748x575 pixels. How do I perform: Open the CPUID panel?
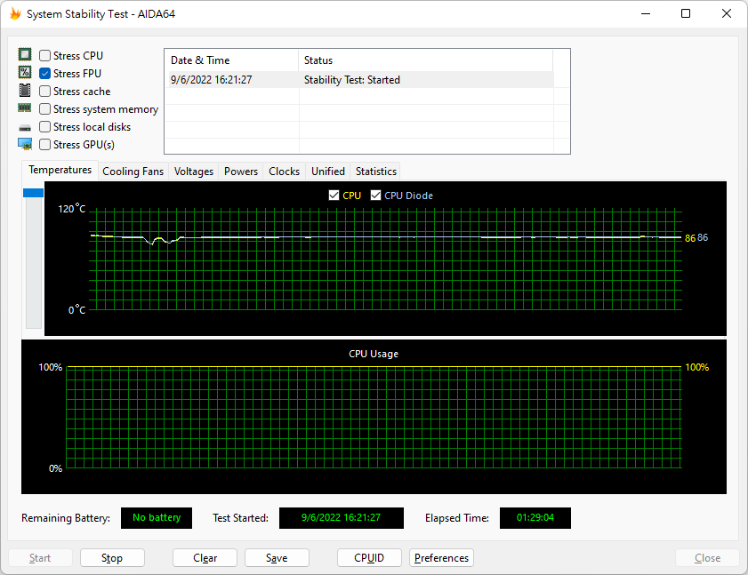[x=369, y=558]
